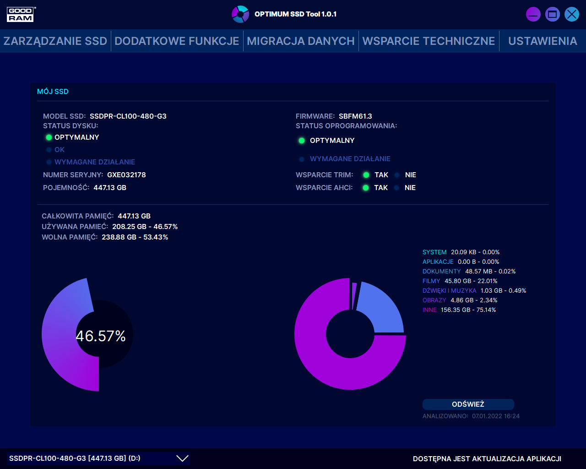Click the MÓJ SSD panel title
The height and width of the screenshot is (469, 586).
pos(53,92)
